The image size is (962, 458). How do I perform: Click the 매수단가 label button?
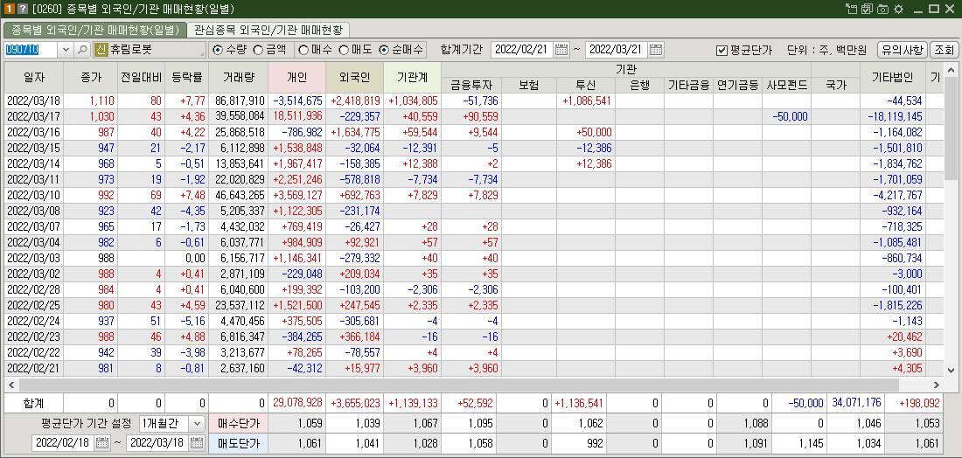(x=238, y=423)
